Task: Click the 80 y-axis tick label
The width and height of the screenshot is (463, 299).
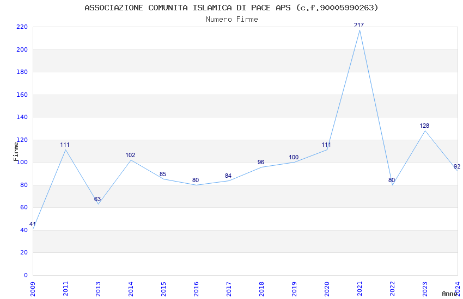Action: pyautogui.click(x=24, y=185)
